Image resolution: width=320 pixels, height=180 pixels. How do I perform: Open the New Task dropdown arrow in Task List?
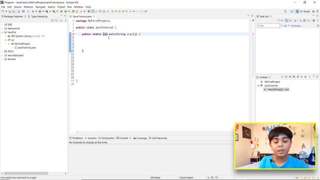[281, 20]
